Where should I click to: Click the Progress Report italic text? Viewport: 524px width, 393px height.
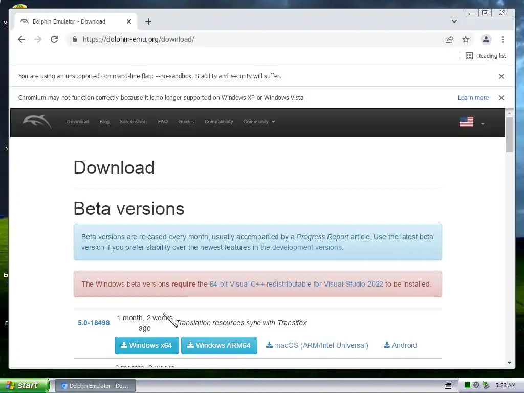click(x=322, y=237)
